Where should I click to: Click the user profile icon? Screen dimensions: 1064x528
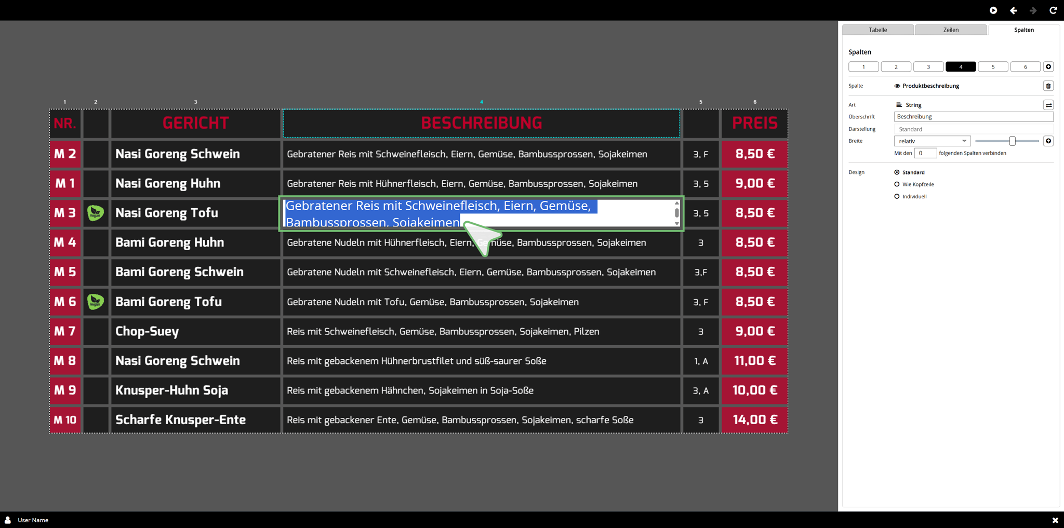pos(8,520)
